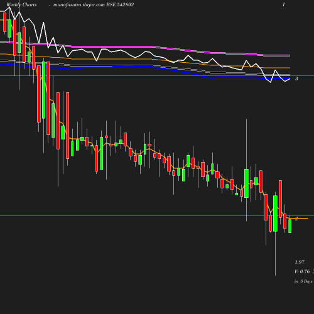Click the 'Weekly Charts' title text

21,5
